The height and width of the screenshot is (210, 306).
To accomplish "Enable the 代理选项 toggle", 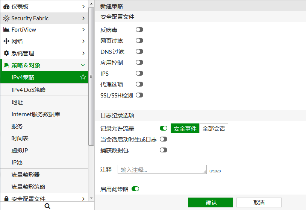I will coord(139,84).
